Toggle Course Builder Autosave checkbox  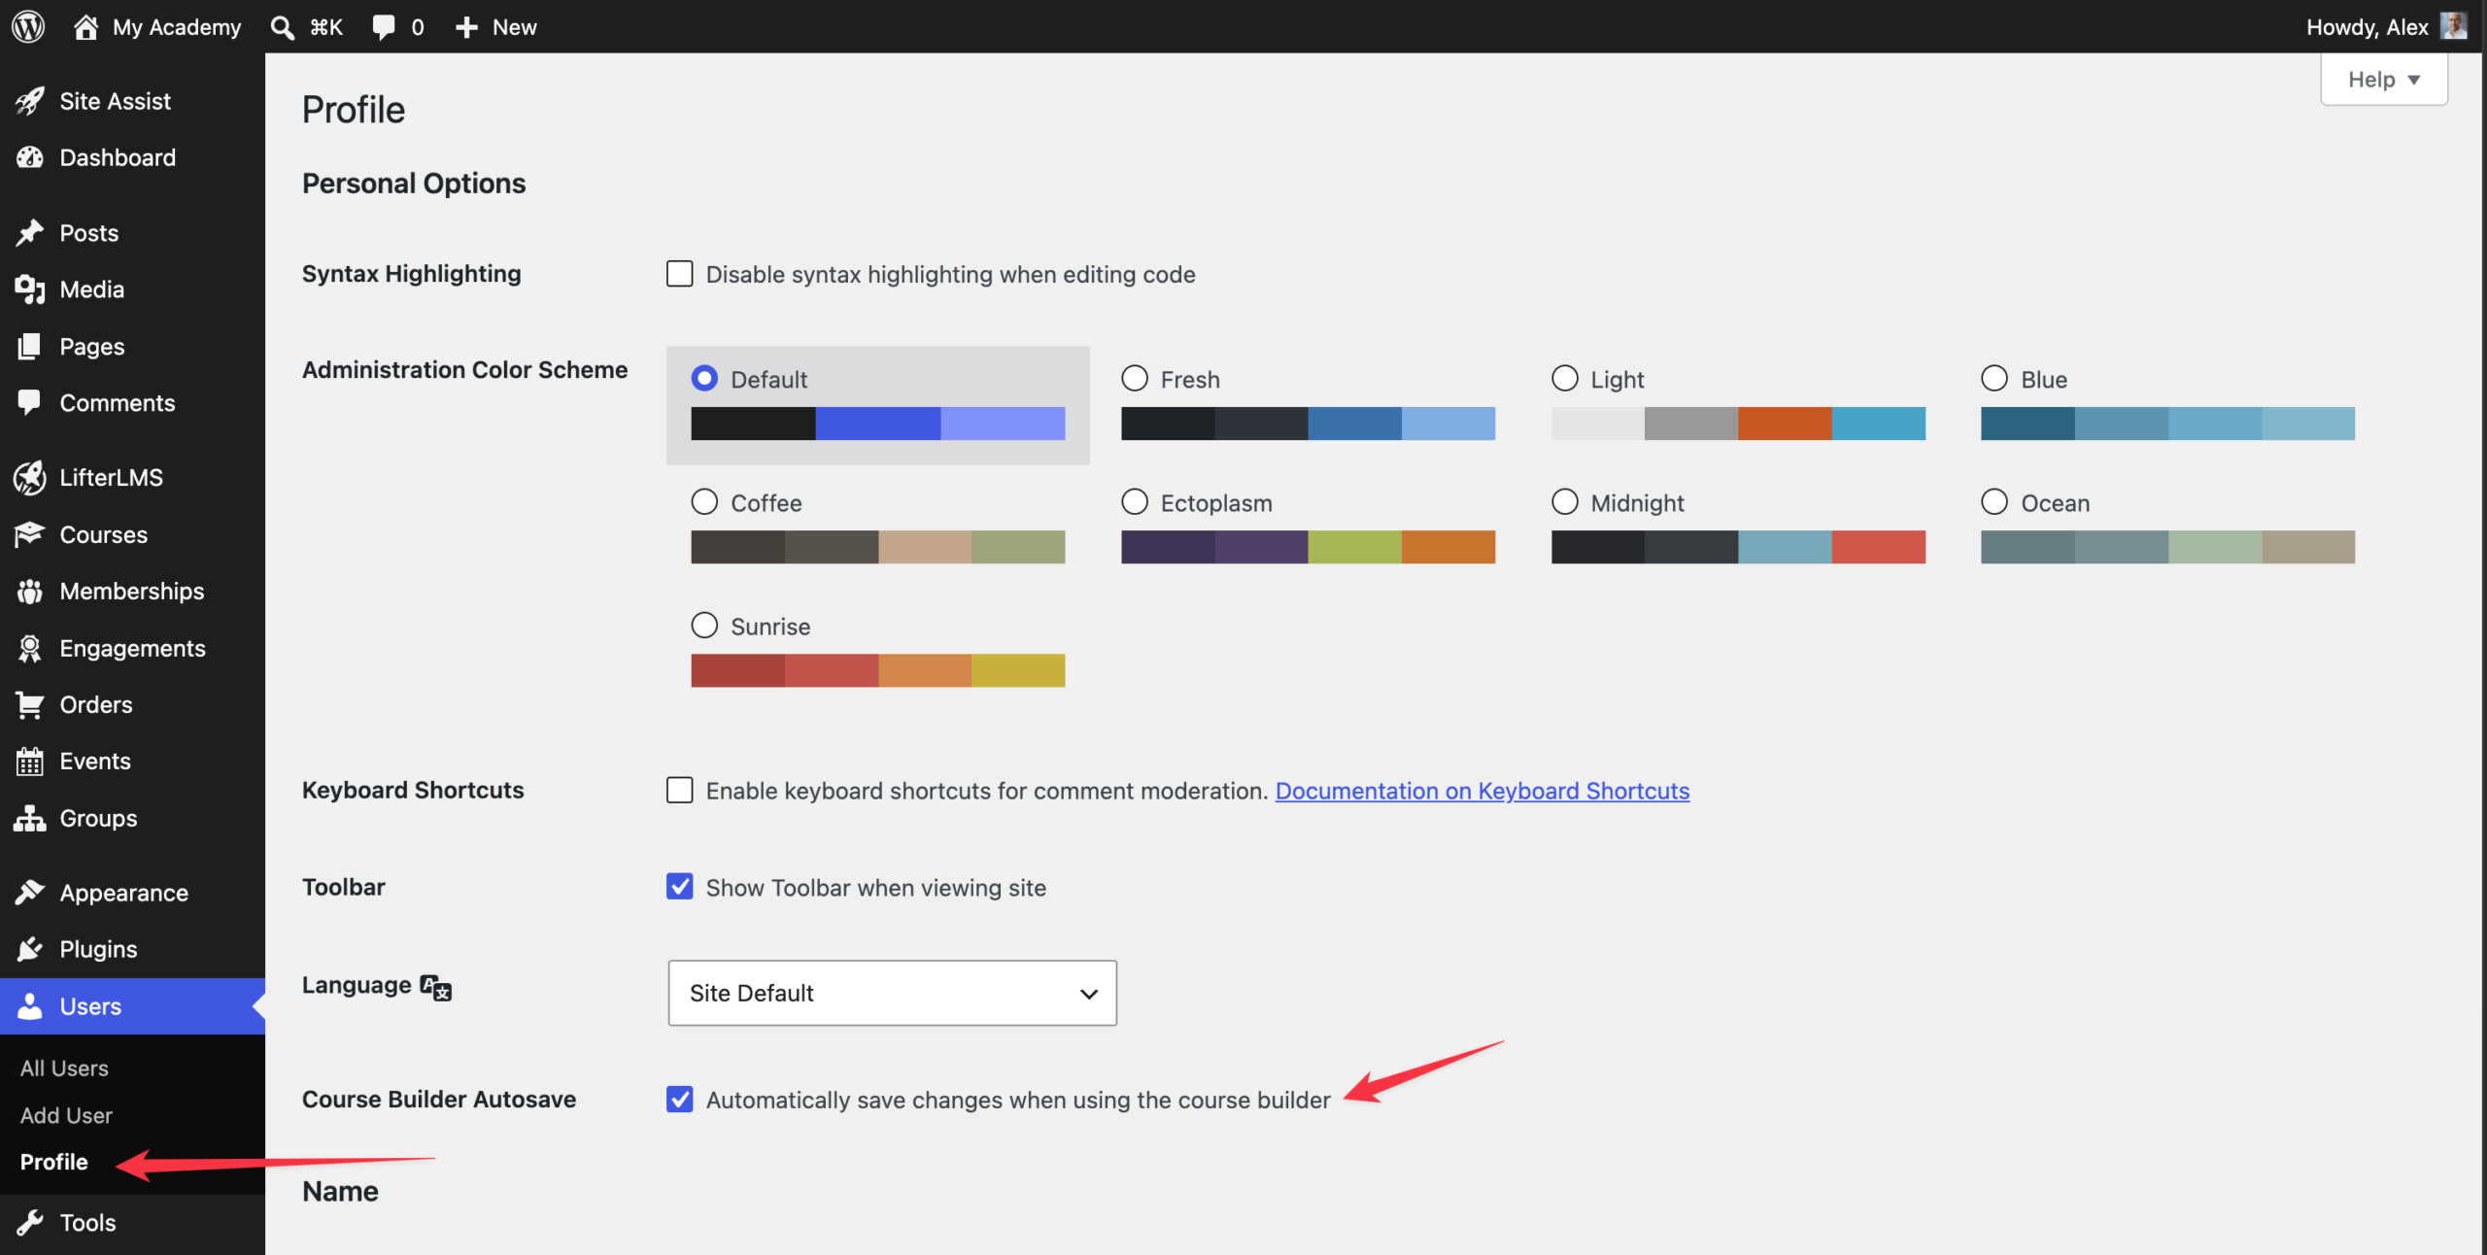coord(680,1099)
